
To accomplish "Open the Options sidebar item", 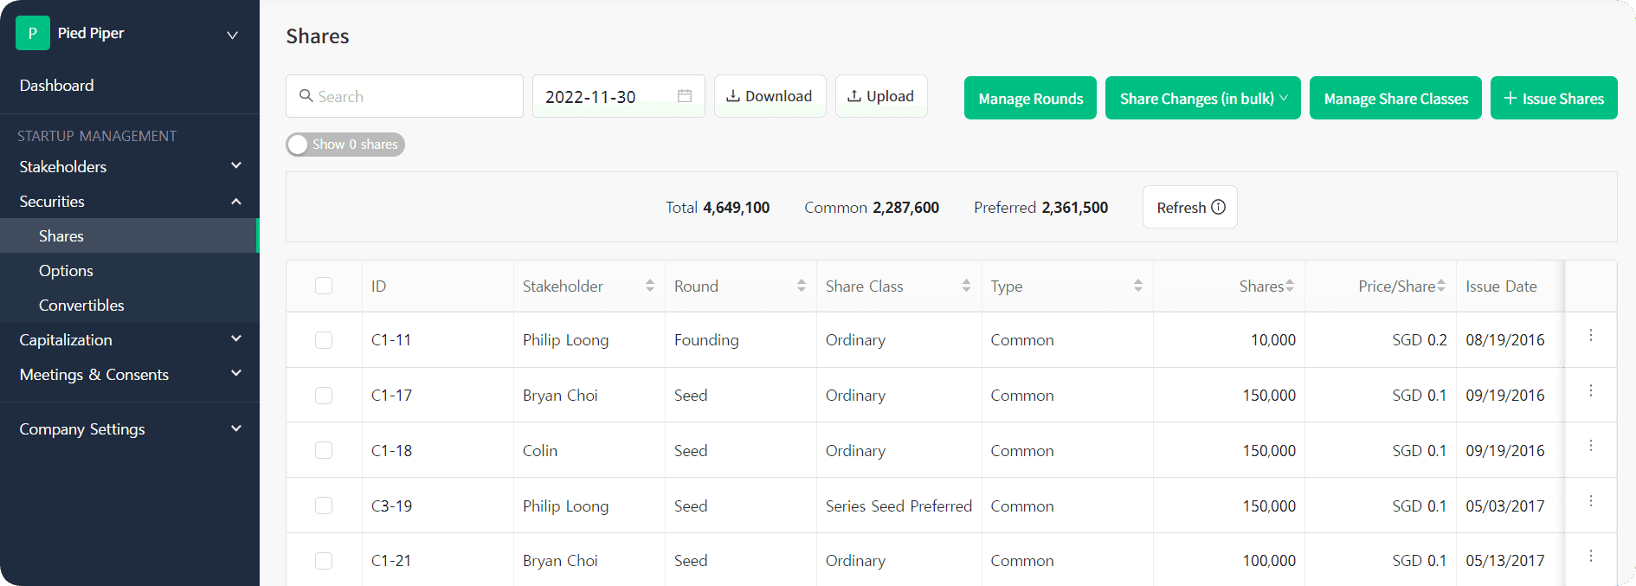I will [x=130, y=270].
